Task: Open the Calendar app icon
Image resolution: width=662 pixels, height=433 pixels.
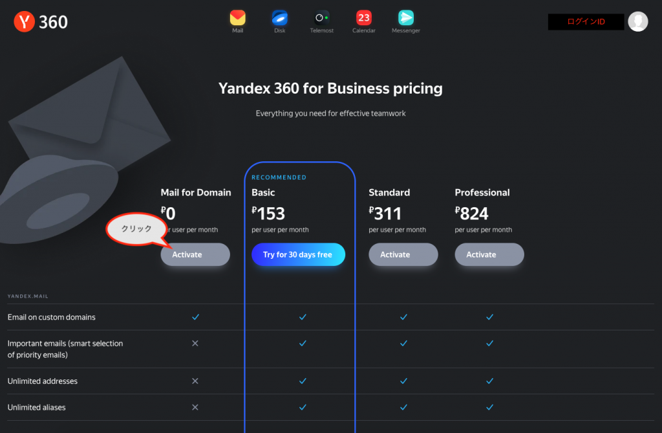Action: [x=363, y=17]
